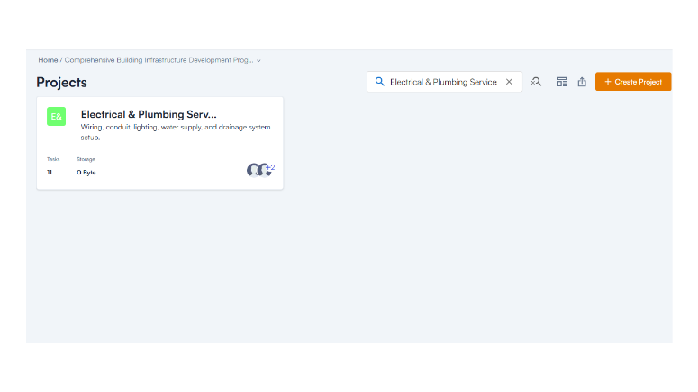Click the magnifier icon in search box

pos(379,82)
